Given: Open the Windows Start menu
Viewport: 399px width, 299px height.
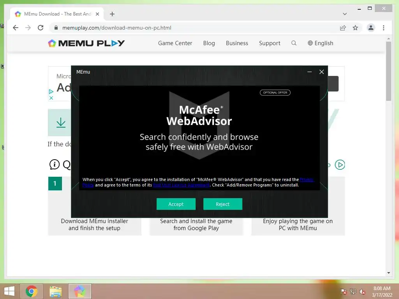Looking at the screenshot, I should [x=9, y=291].
